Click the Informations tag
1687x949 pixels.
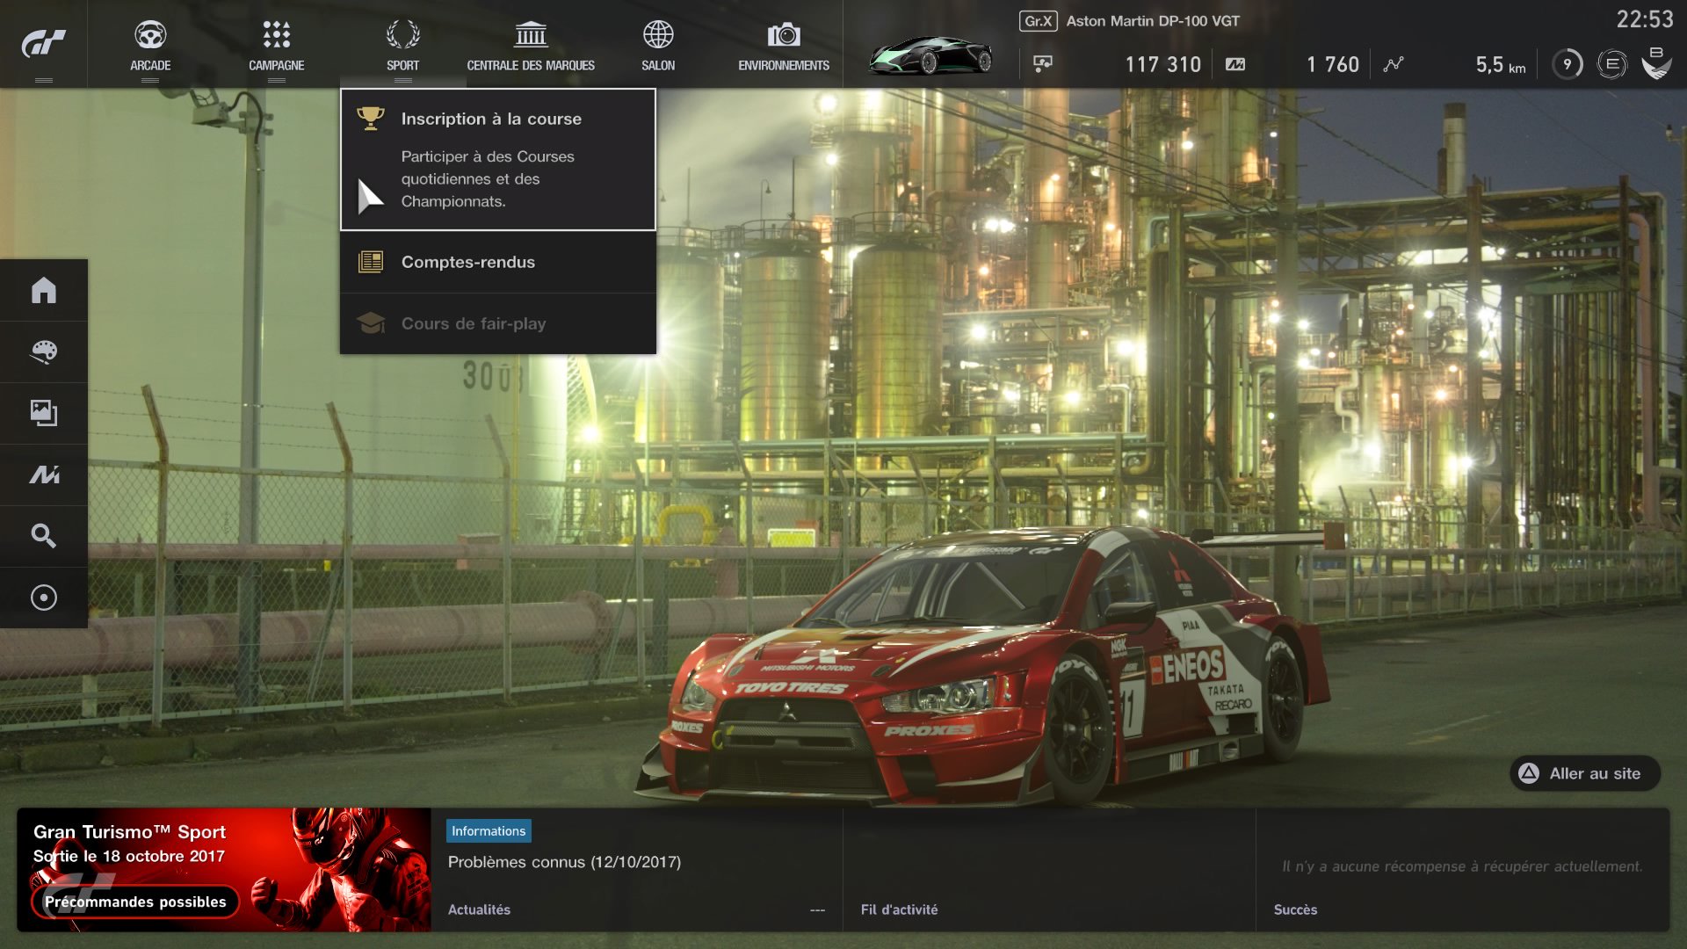tap(489, 831)
